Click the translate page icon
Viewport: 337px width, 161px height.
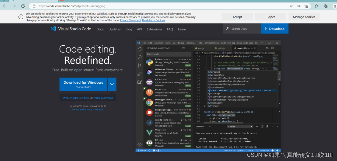[299, 6]
